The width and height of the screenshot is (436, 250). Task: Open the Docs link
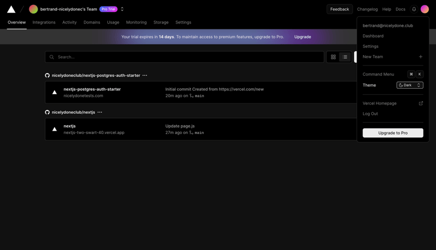pyautogui.click(x=401, y=9)
